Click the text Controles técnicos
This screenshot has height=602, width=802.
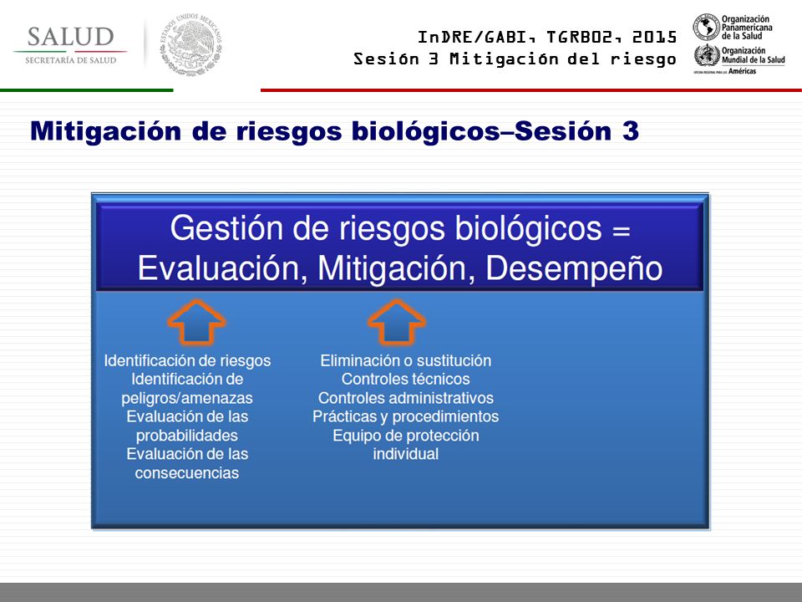[x=406, y=380]
